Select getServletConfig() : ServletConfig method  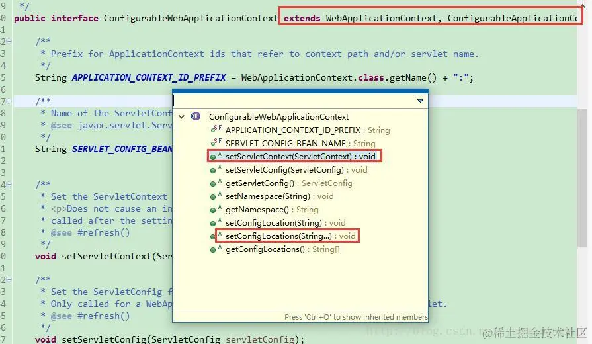[289, 183]
